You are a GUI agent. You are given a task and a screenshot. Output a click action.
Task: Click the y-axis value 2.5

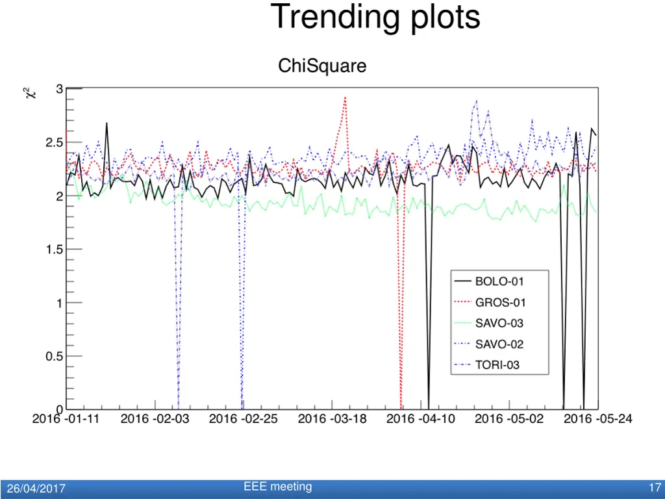coord(55,142)
